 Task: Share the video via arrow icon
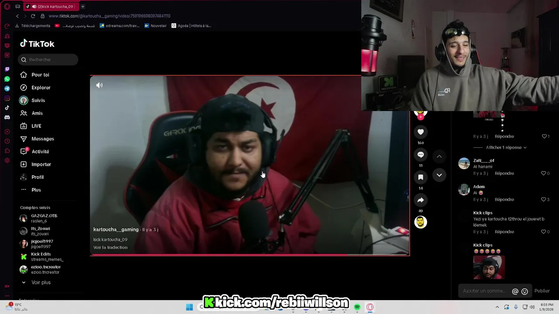coord(421,200)
